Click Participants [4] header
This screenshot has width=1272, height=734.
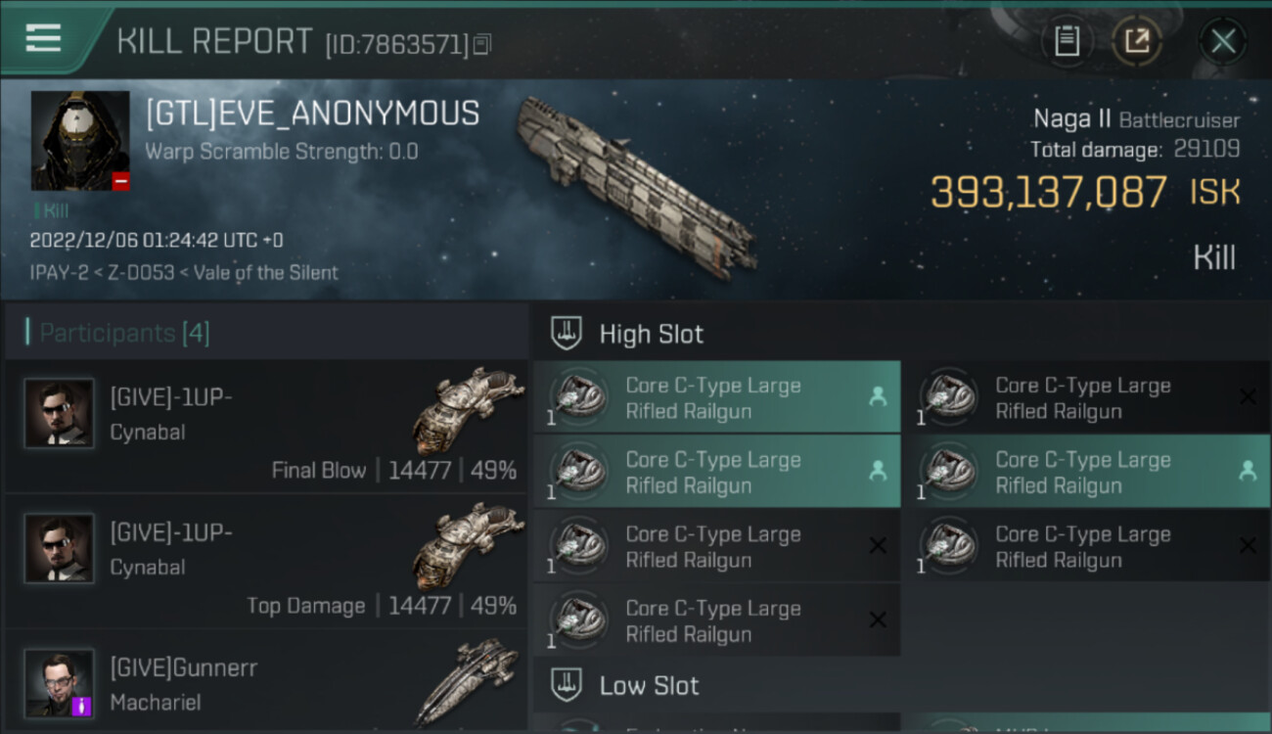124,333
